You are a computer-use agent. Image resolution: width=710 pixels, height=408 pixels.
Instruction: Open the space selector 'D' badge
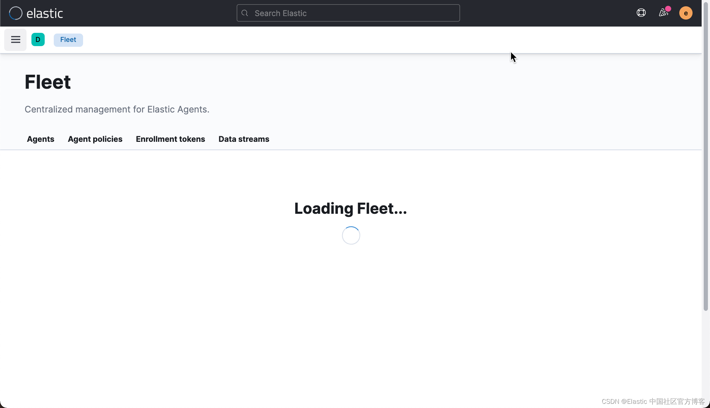(x=38, y=40)
